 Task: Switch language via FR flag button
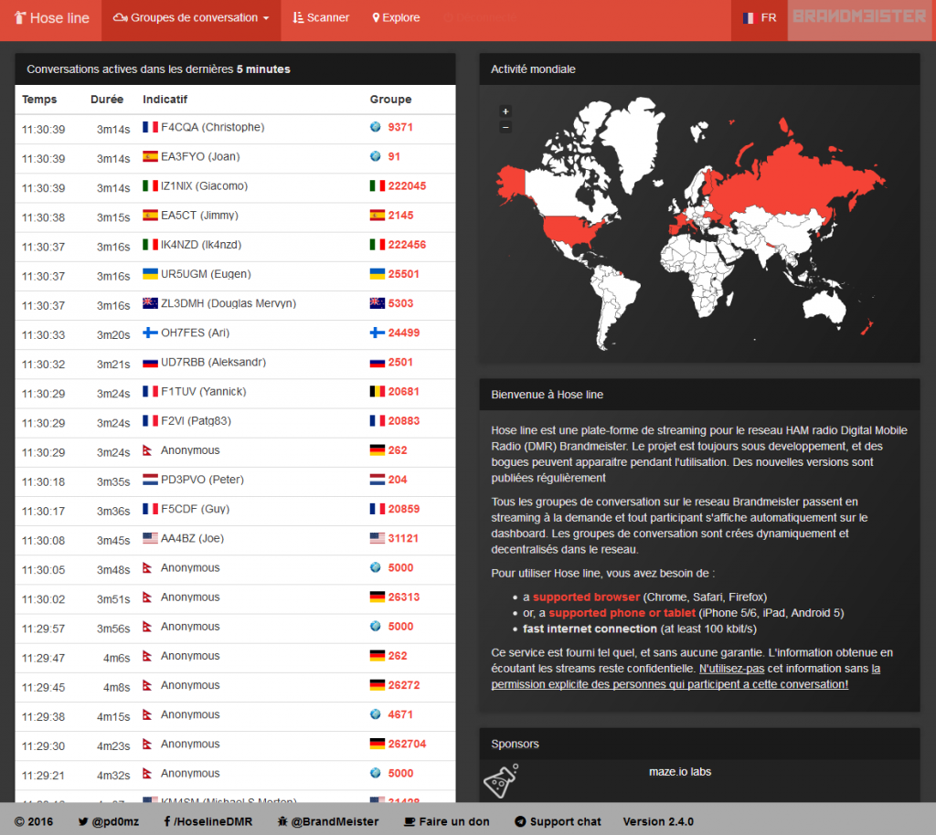tap(760, 18)
